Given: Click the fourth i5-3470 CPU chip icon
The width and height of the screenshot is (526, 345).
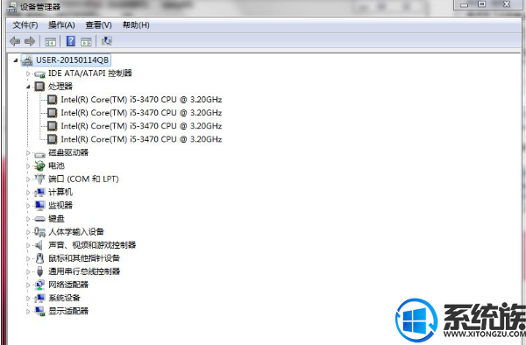Looking at the screenshot, I should (52, 139).
